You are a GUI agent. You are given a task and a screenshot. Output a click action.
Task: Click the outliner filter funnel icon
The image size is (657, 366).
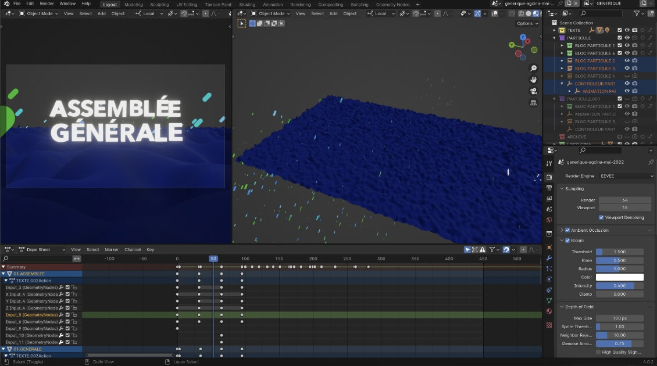coord(637,13)
